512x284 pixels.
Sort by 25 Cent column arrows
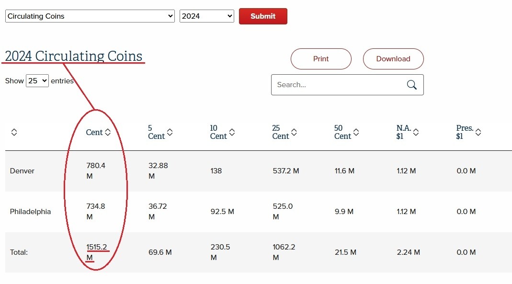coord(294,132)
